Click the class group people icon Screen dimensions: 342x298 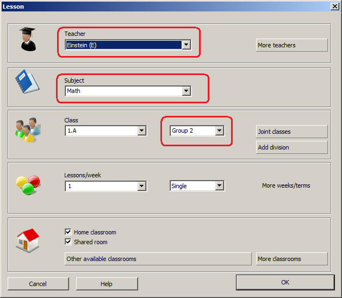[27, 131]
